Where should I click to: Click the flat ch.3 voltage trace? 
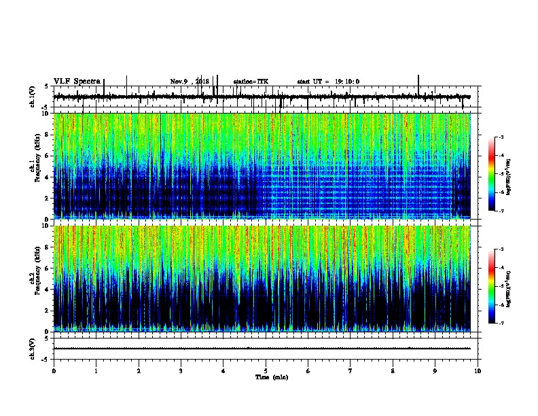(x=262, y=349)
